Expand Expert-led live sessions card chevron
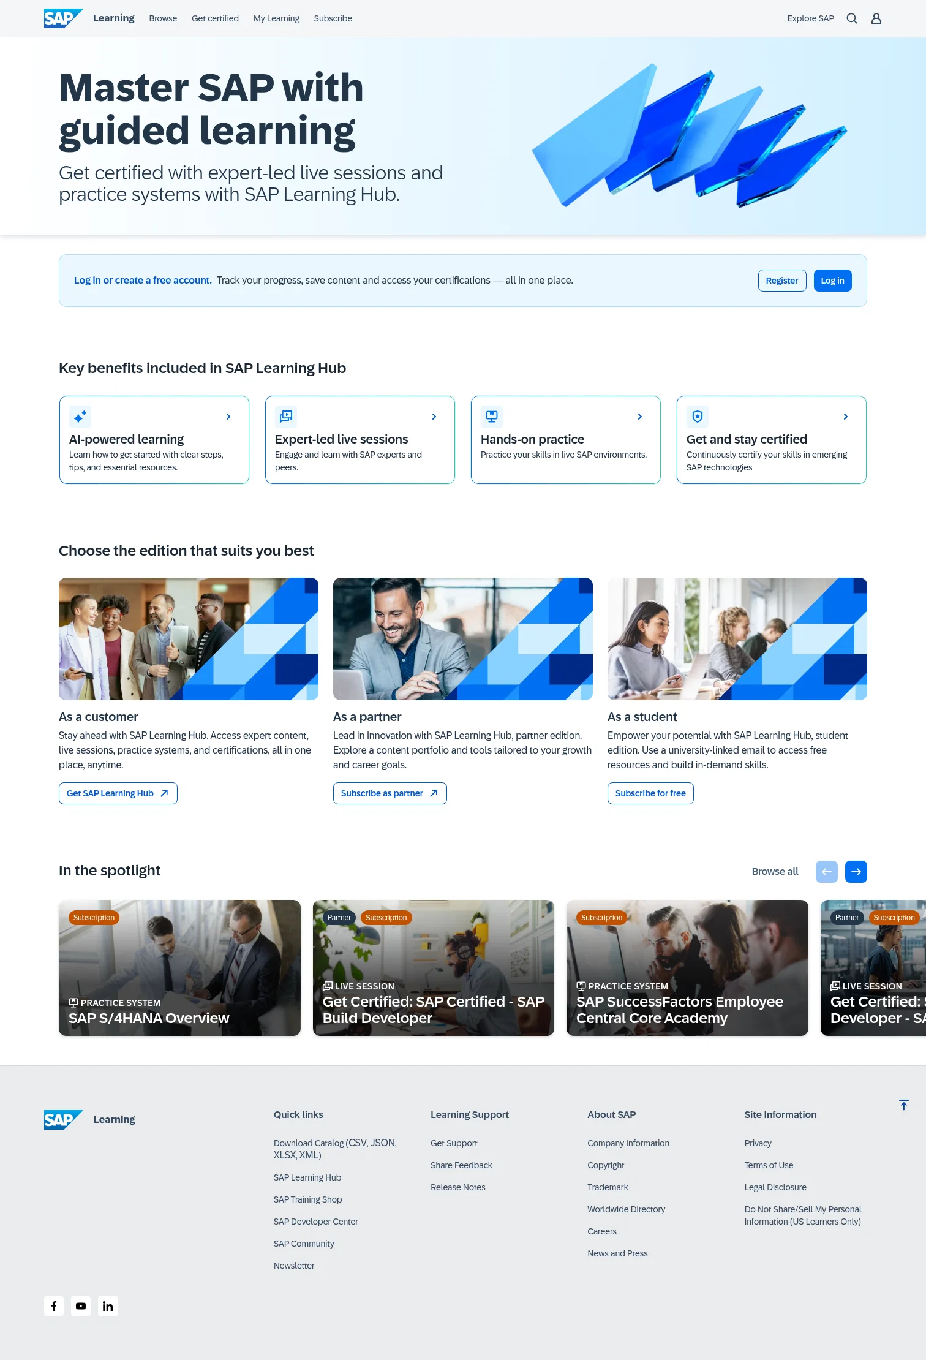This screenshot has height=1360, width=926. [x=434, y=417]
